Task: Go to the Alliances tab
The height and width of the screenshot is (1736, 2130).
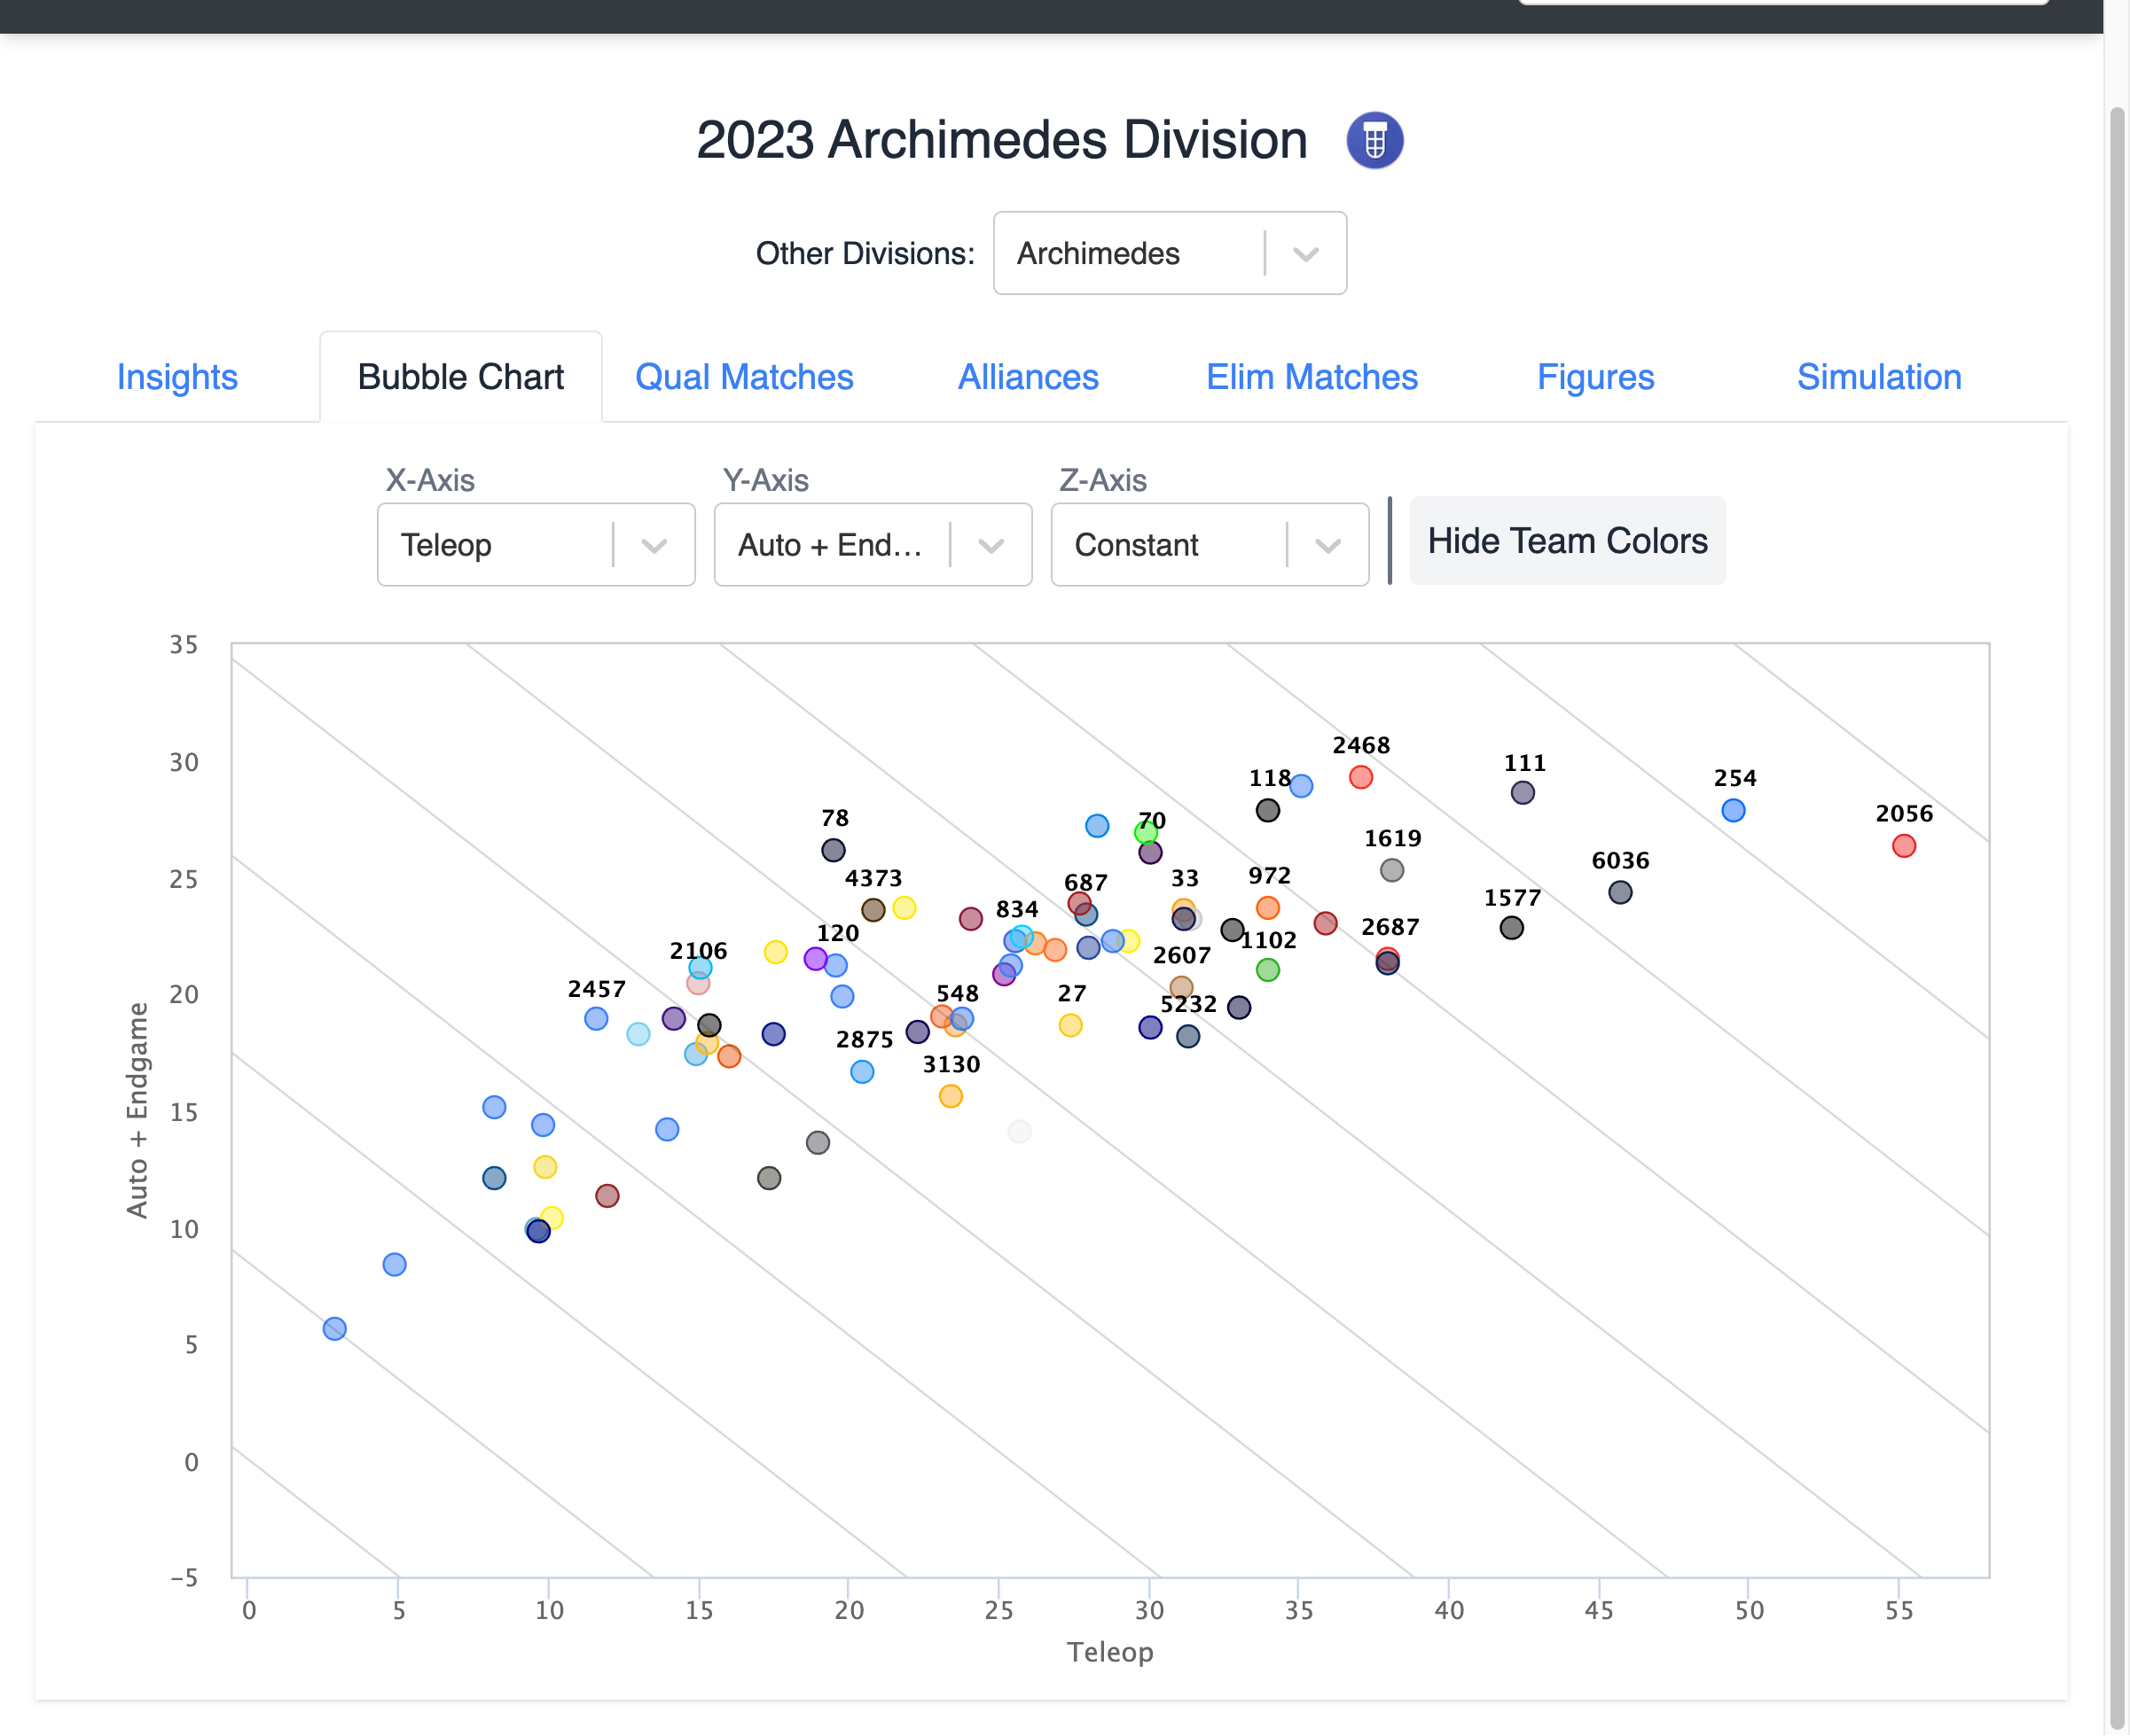Action: pyautogui.click(x=1029, y=377)
